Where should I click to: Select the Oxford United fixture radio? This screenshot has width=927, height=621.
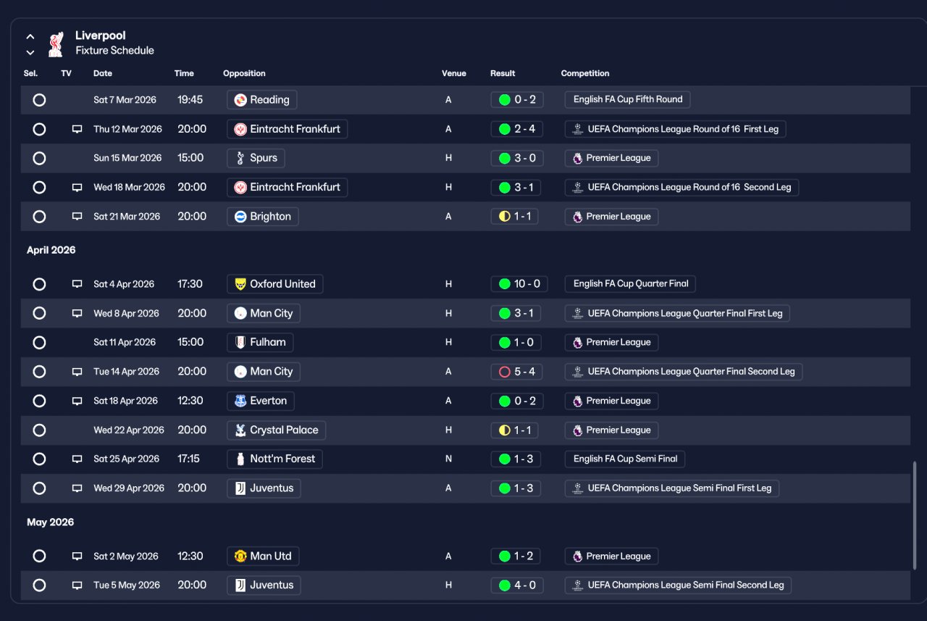[x=39, y=284]
